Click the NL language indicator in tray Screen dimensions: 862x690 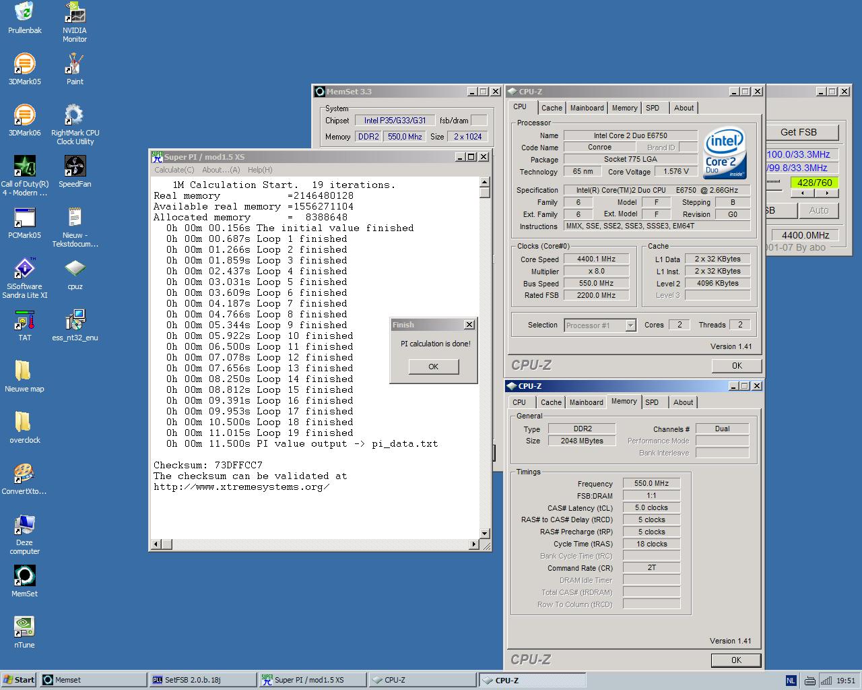[791, 681]
